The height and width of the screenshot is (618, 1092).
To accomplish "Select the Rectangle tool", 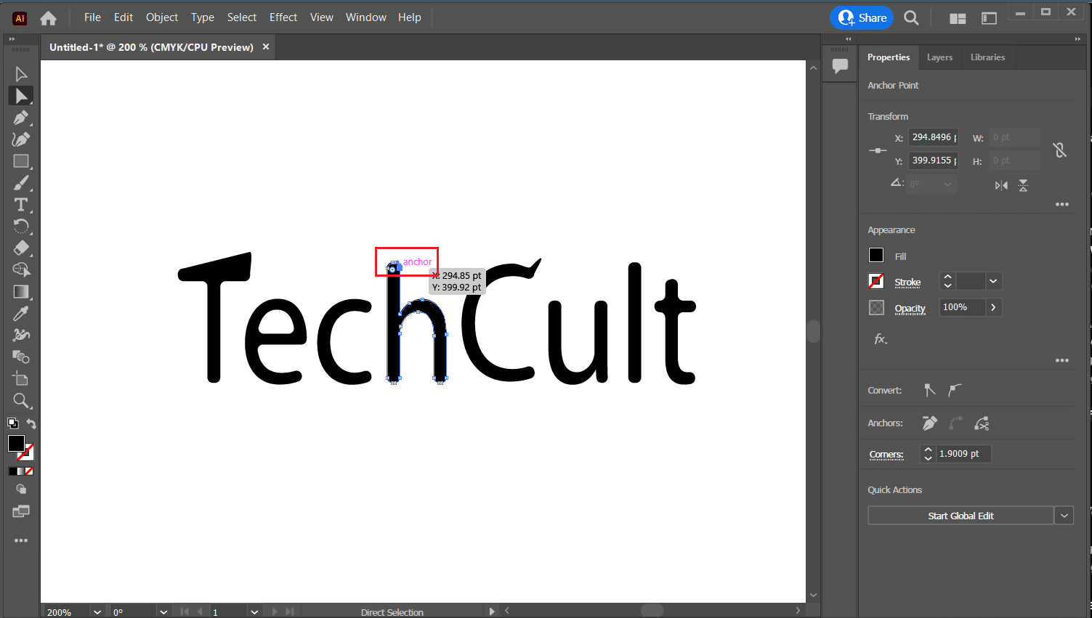I will point(21,161).
